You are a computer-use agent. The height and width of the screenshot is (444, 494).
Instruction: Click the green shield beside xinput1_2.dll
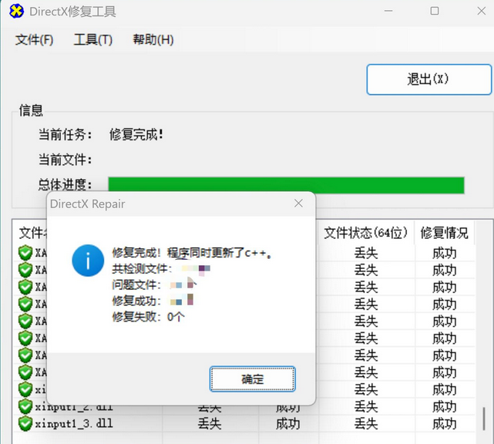[x=25, y=406]
